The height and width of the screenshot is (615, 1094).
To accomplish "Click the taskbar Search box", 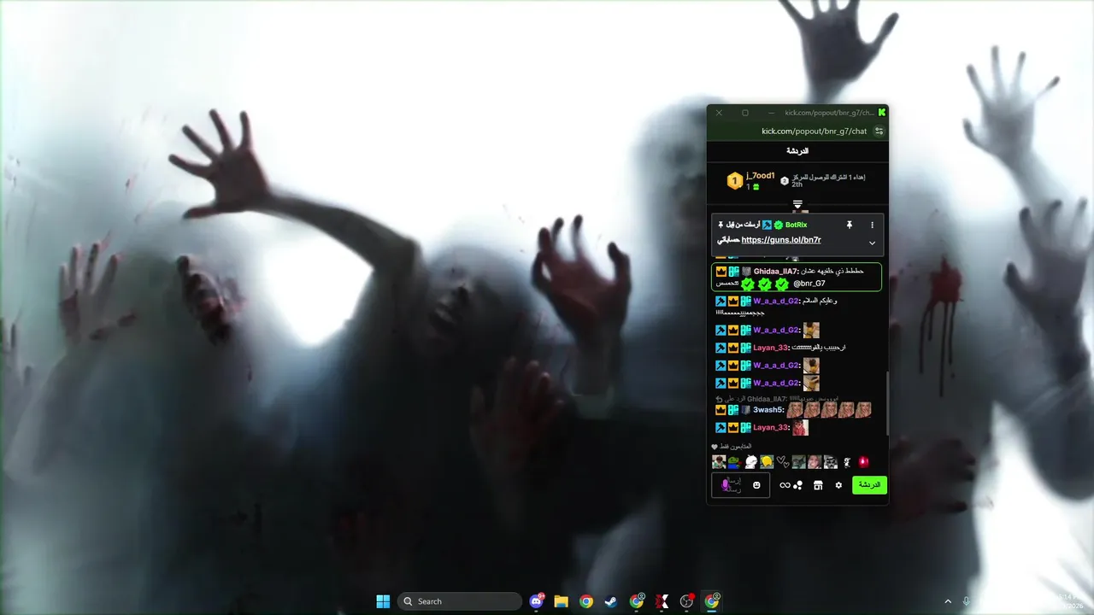I will [459, 601].
